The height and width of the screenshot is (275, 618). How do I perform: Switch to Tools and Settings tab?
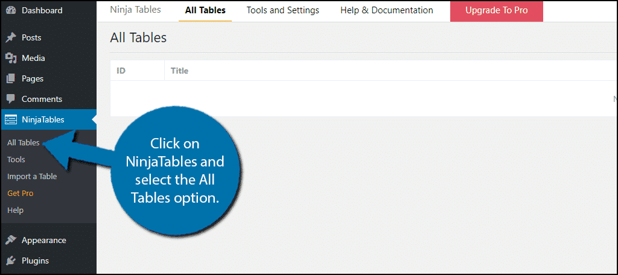[283, 10]
